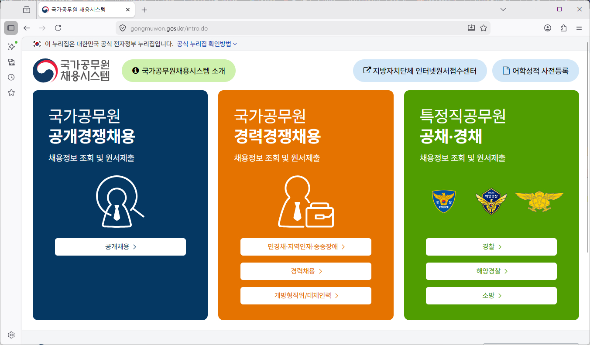The width and height of the screenshot is (590, 345).
Task: Click the Coast Guard emblem icon
Action: 491,201
